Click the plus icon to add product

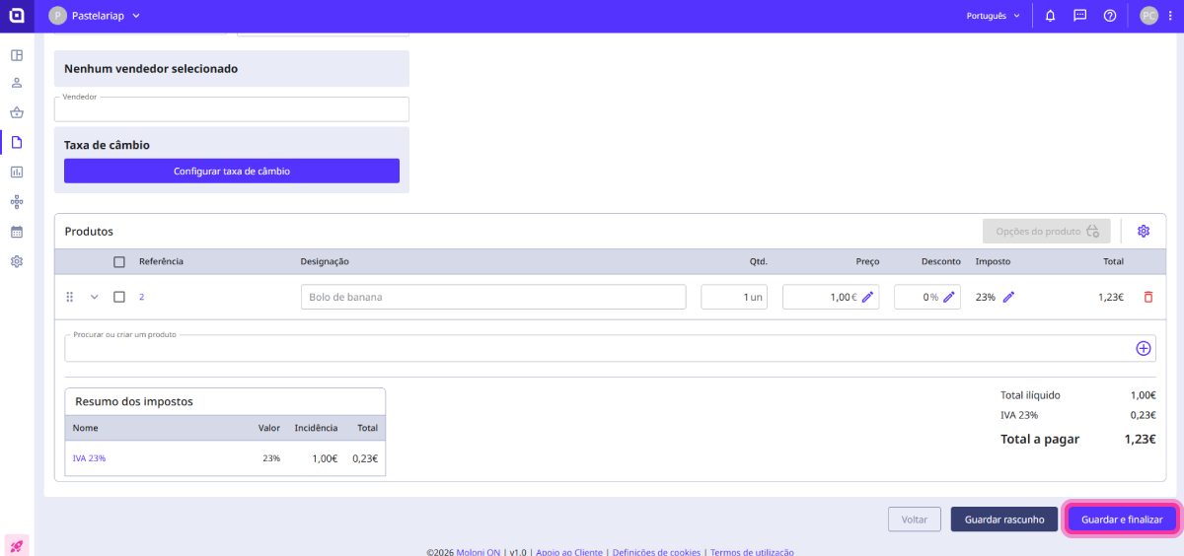pyautogui.click(x=1144, y=348)
